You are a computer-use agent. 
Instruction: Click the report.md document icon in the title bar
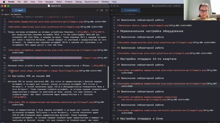(x=49, y=6)
